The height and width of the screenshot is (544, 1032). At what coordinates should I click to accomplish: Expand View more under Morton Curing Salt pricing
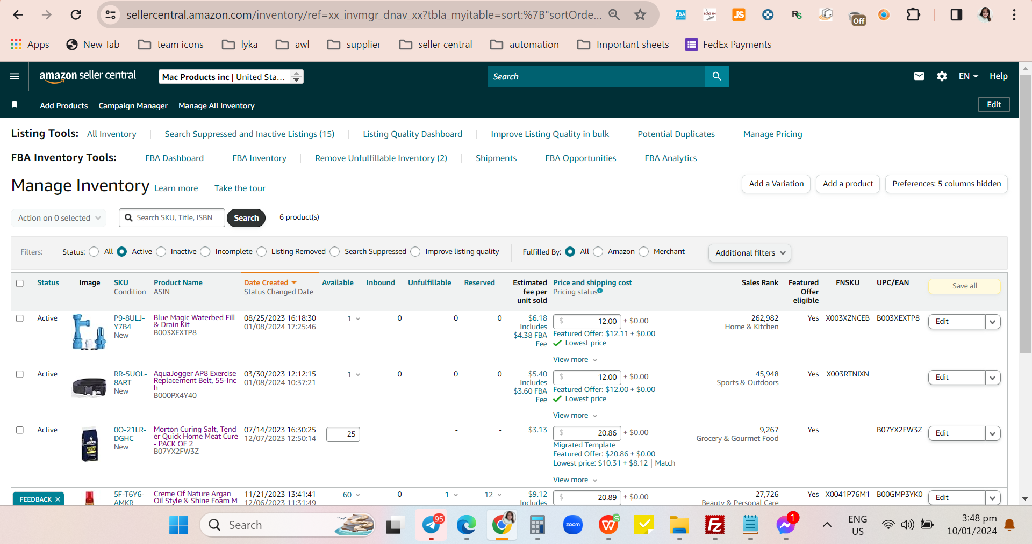[x=575, y=480]
